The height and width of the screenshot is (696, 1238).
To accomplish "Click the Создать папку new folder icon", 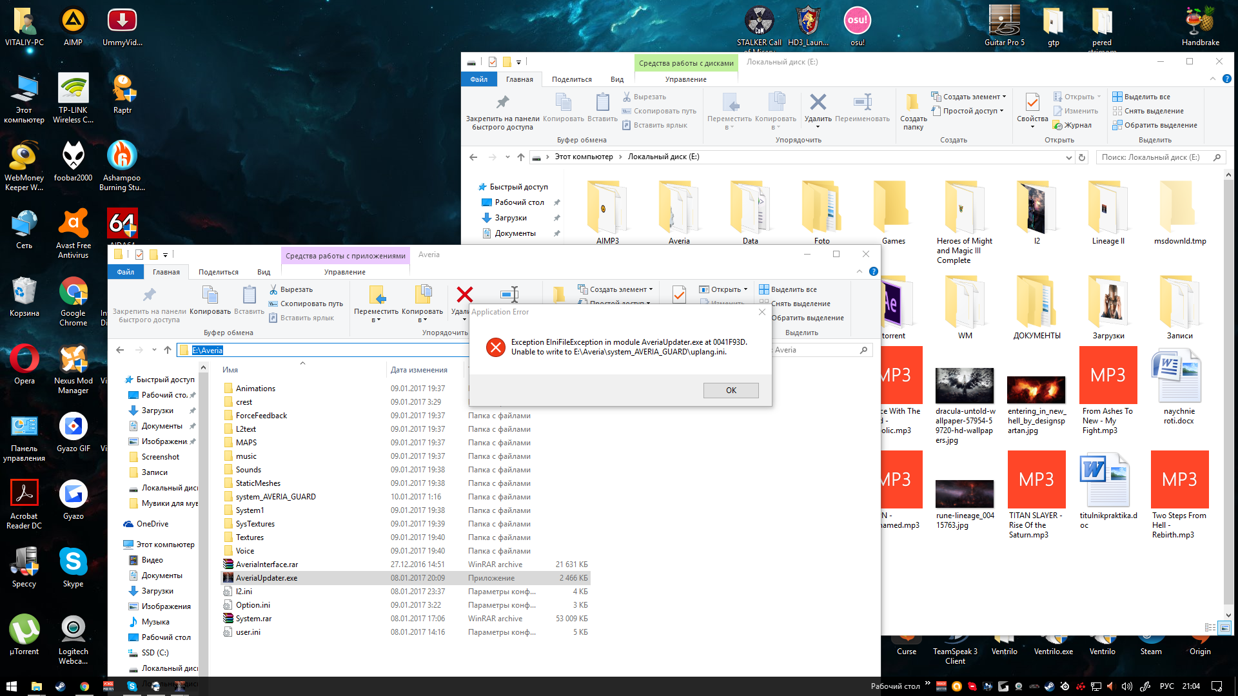I will pos(913,103).
